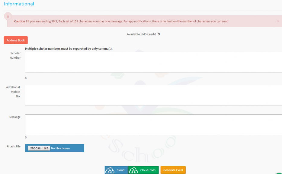Open the Address Book

[16, 40]
